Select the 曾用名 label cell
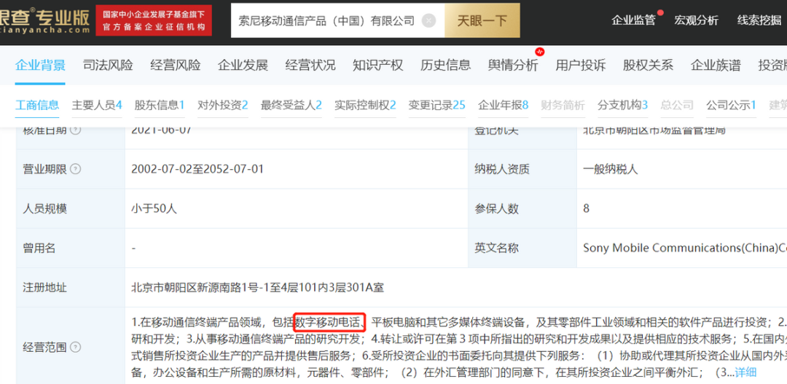Viewport: 787px width, 384px height. [70, 248]
